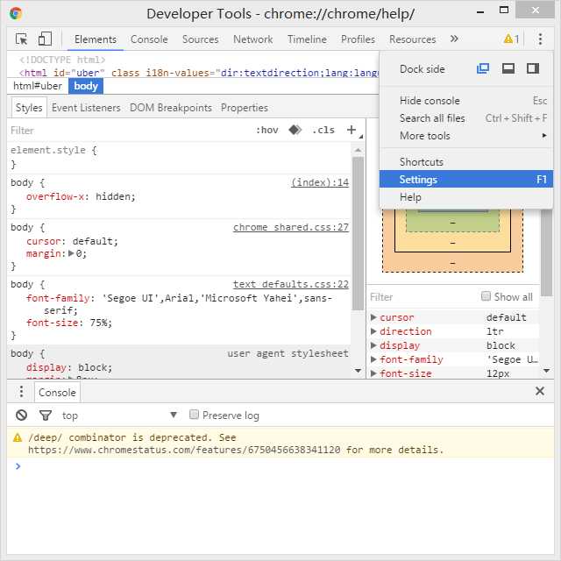
Task: Check the Show all computed checkbox
Action: point(486,296)
